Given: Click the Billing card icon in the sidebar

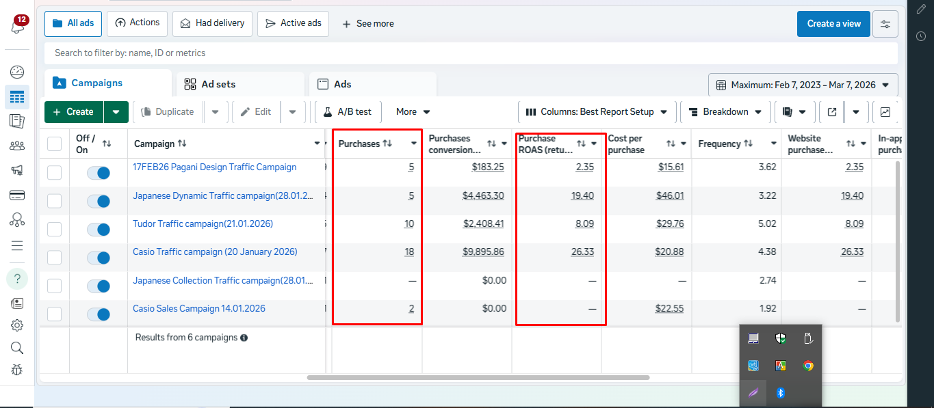Looking at the screenshot, I should [17, 195].
